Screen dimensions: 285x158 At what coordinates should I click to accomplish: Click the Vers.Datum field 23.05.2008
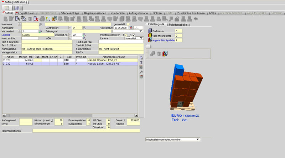121,28
